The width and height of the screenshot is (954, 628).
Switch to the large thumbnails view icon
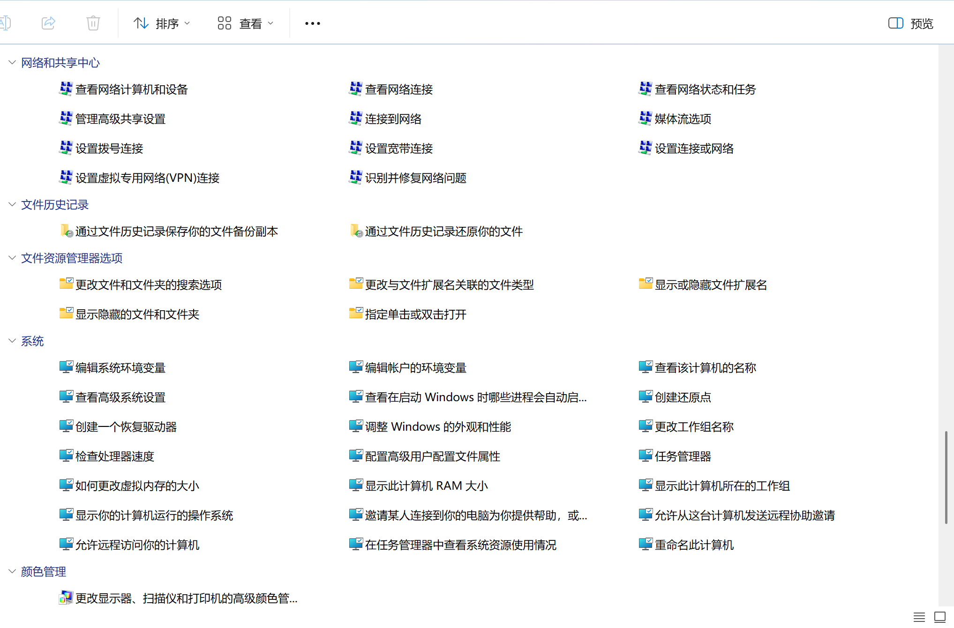tap(939, 617)
